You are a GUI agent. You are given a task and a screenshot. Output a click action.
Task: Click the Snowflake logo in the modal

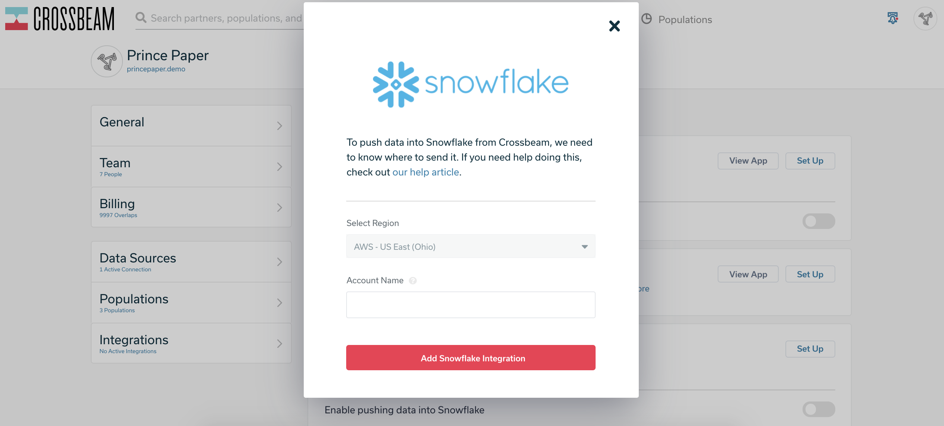471,84
